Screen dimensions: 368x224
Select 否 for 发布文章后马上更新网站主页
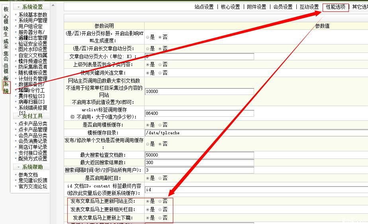click(x=160, y=201)
